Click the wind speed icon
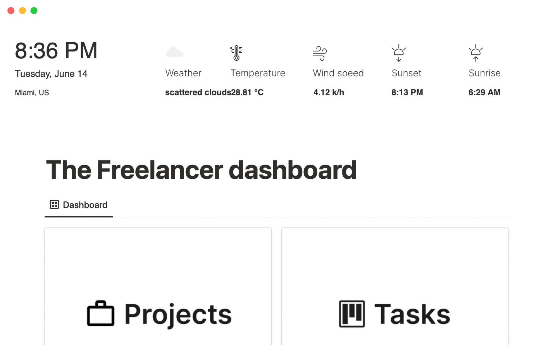 point(320,53)
